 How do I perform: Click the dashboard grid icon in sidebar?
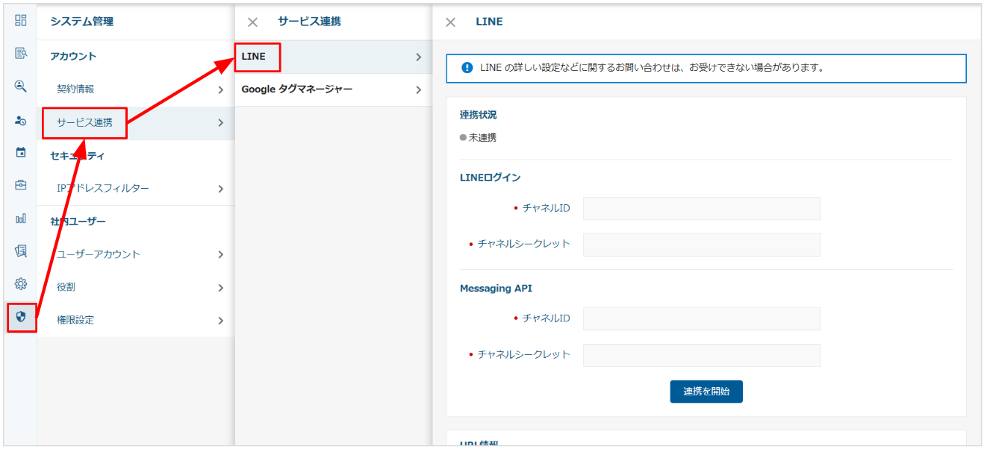(x=21, y=21)
